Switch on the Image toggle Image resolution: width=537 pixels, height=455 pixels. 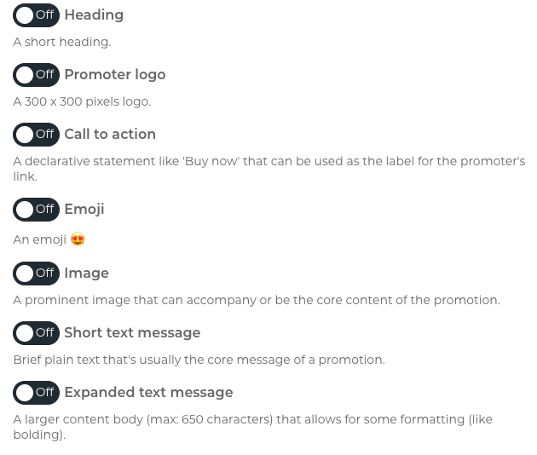(x=36, y=274)
